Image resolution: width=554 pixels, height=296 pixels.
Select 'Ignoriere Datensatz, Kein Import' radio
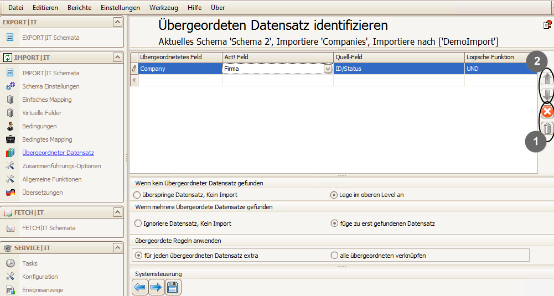pyautogui.click(x=138, y=223)
